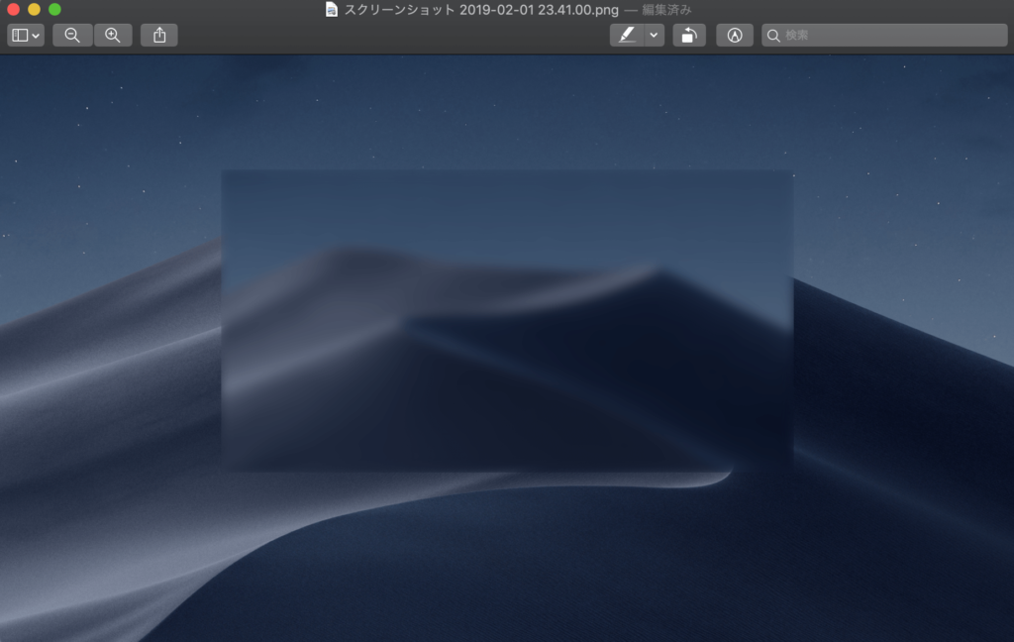This screenshot has width=1014, height=642.
Task: Open the Share menu button
Action: 159,36
